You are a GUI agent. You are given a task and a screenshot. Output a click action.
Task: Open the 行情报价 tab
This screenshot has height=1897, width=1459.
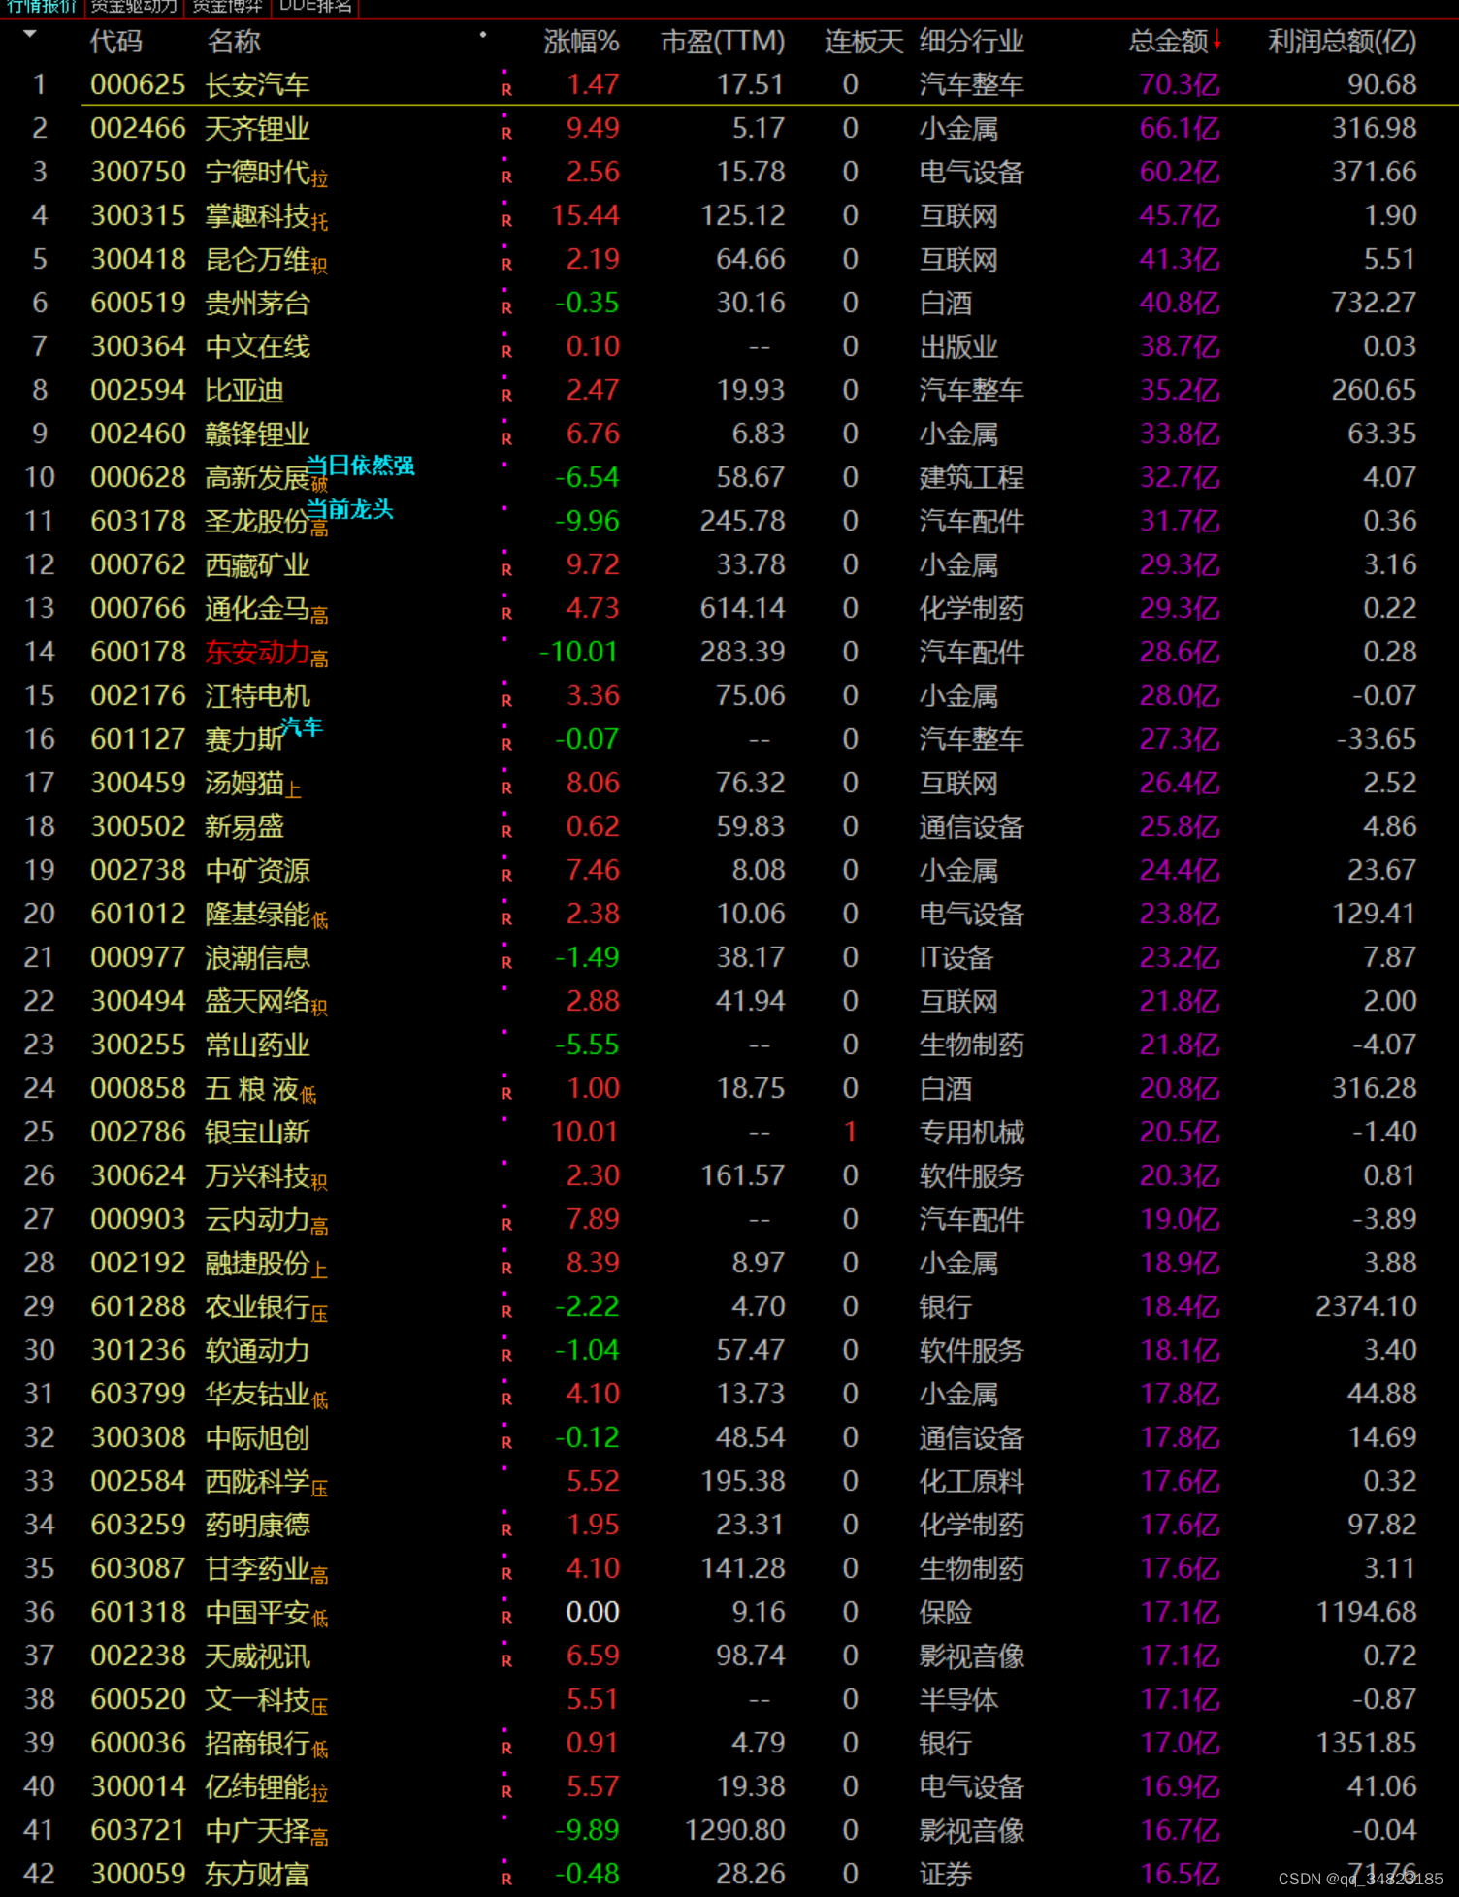click(42, 7)
